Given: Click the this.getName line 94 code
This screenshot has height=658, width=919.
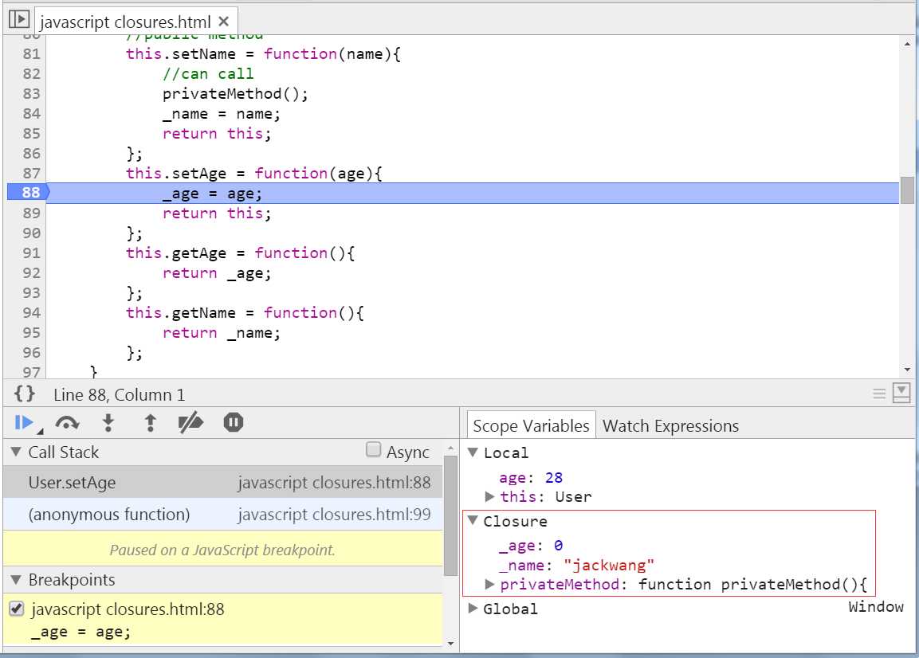Looking at the screenshot, I should (245, 313).
